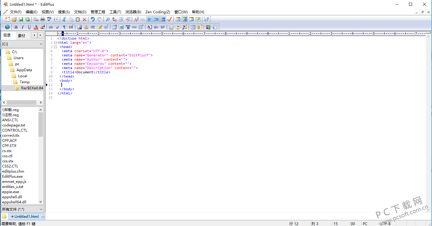Apply the Italic HTML tag
Image resolution: width=432 pixels, height=226 pixels.
coord(23,27)
